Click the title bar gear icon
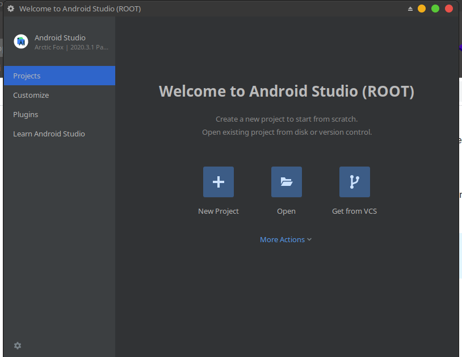This screenshot has height=357, width=462. (x=11, y=9)
